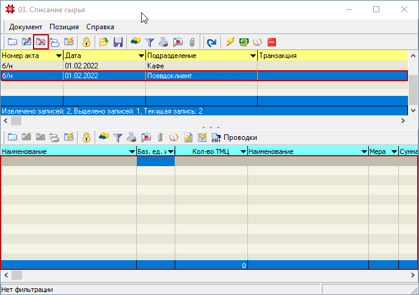
Task: Click the blue refresh arrow icon
Action: [x=211, y=42]
